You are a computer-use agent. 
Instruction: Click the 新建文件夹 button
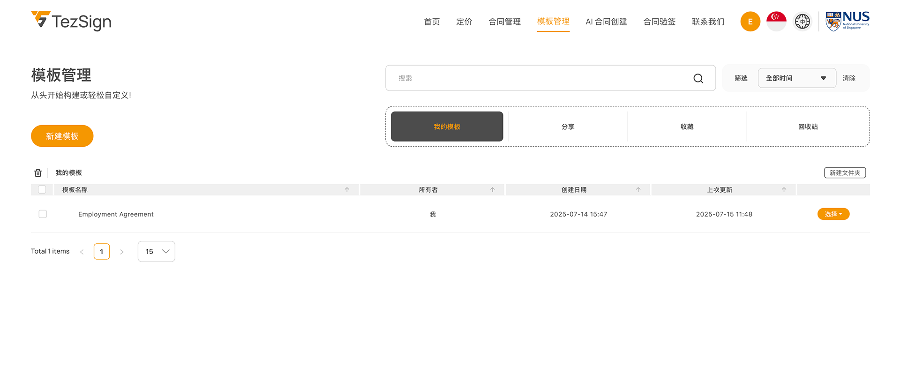tap(845, 173)
